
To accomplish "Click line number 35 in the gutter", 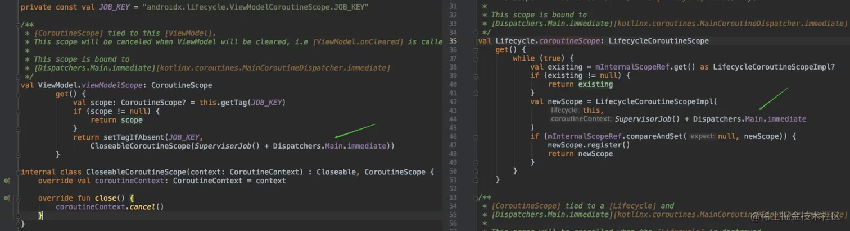I will pos(453,41).
